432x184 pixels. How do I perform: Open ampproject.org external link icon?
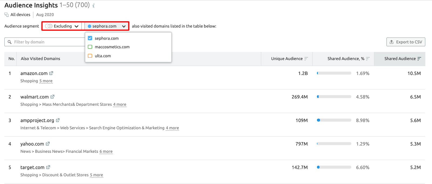[x=58, y=120]
